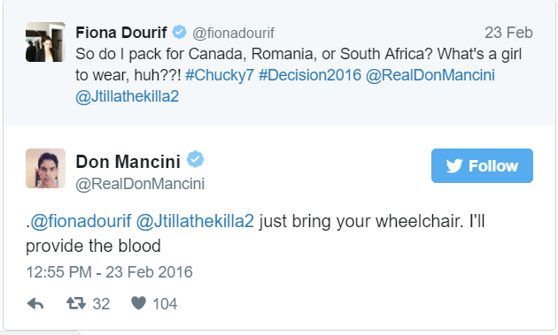Viewport: 558px width, 335px height.
Task: Click the reply arrow icon
Action: tap(35, 304)
